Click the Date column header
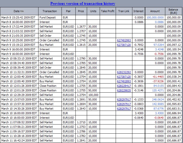 coord(19,11)
